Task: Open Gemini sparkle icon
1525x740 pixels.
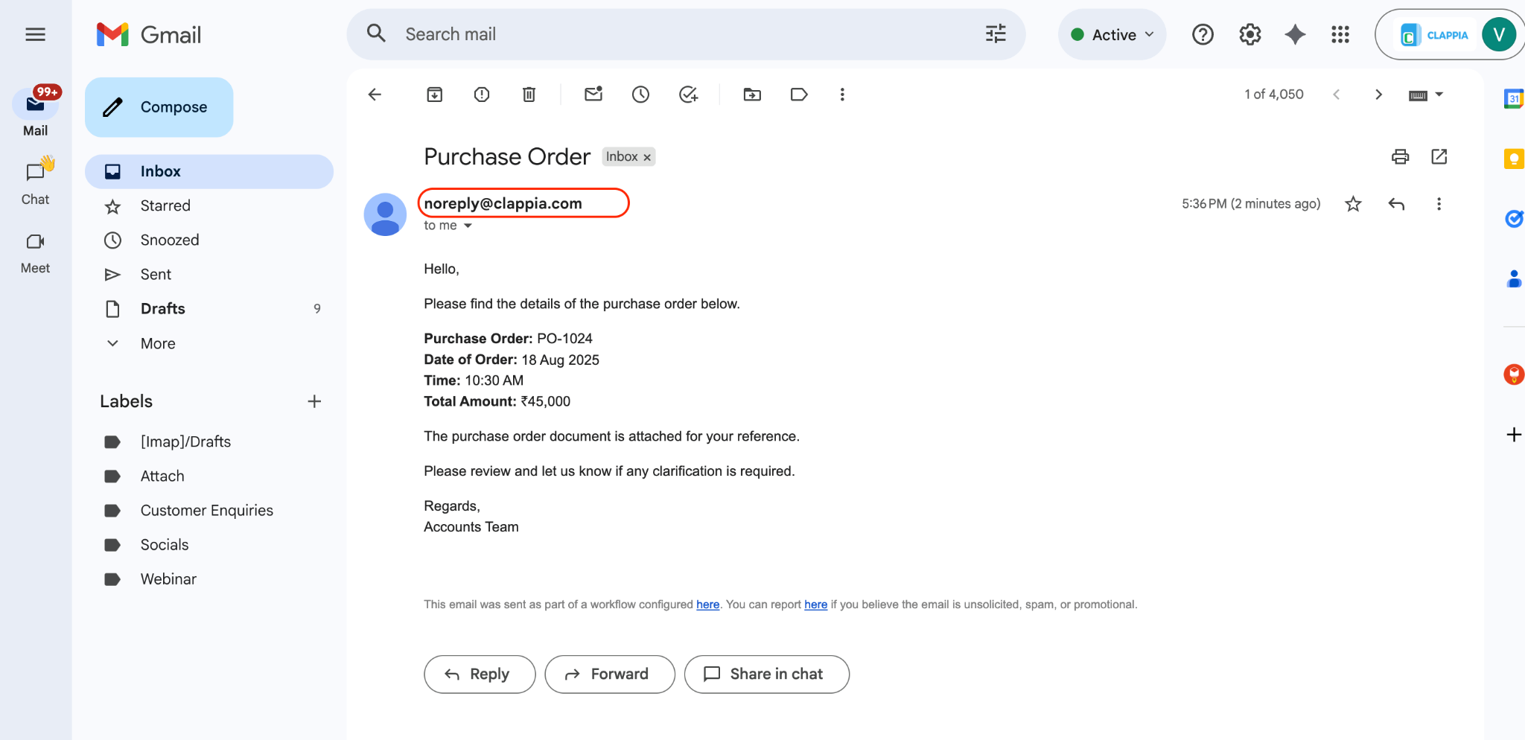Action: point(1295,34)
